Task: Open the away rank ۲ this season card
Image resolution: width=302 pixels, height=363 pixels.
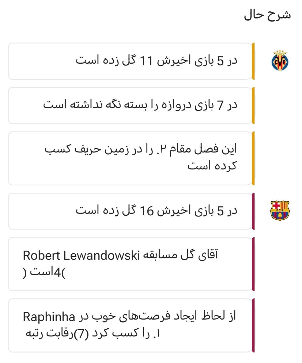Action: 131,158
